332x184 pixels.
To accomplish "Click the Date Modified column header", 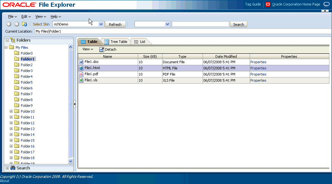I will coord(226,56).
